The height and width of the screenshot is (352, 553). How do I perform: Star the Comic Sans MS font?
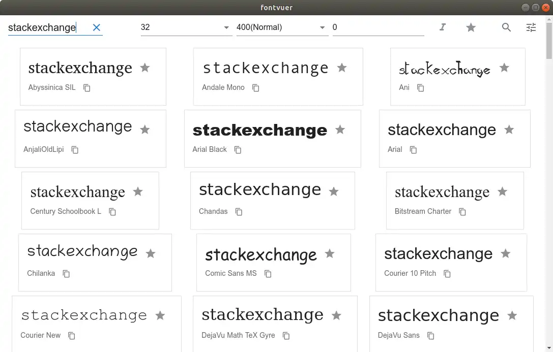(x=330, y=253)
